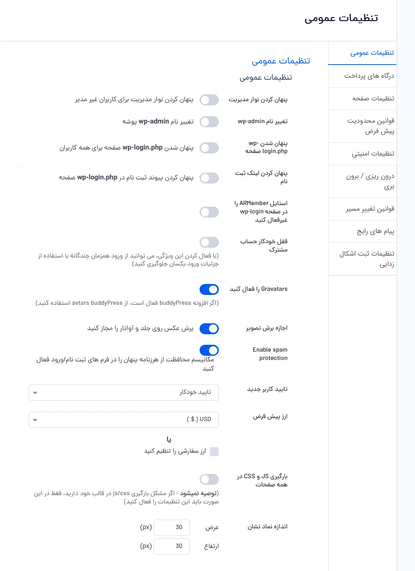The image size is (415, 571).
Task: Open the default currency USD dropdown
Action: tap(124, 420)
